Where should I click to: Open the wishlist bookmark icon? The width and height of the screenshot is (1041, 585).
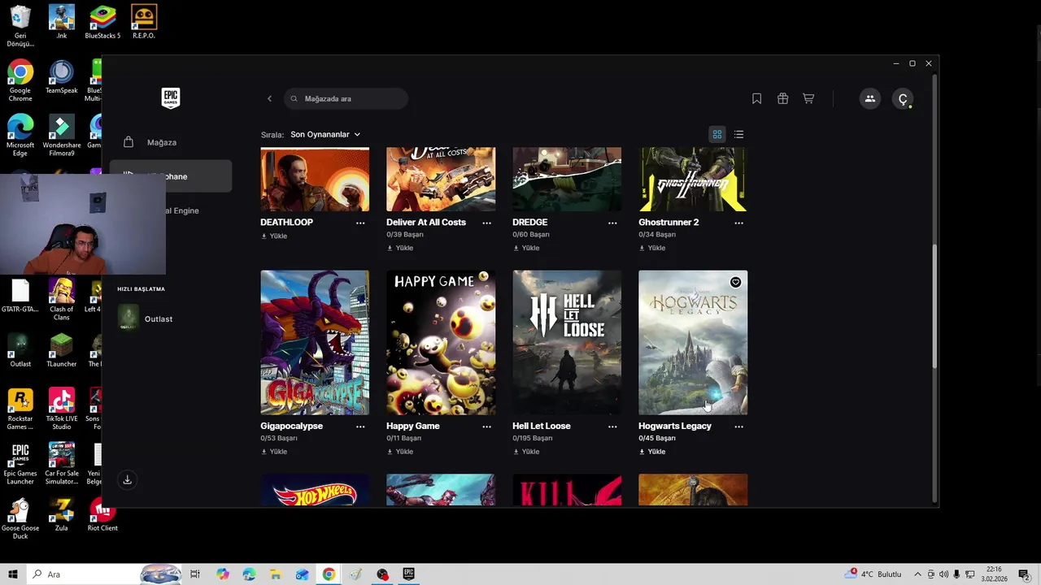coord(756,98)
